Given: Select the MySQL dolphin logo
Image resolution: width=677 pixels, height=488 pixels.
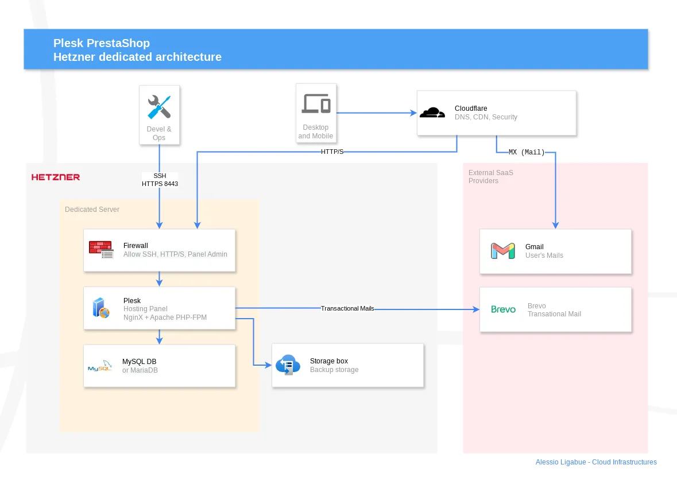Looking at the screenshot, I should tap(100, 366).
